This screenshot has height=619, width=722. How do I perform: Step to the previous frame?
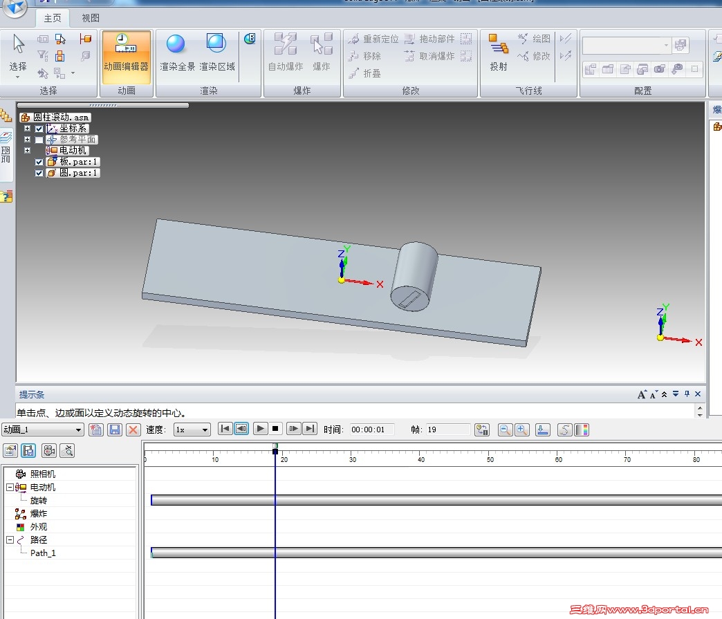[242, 429]
